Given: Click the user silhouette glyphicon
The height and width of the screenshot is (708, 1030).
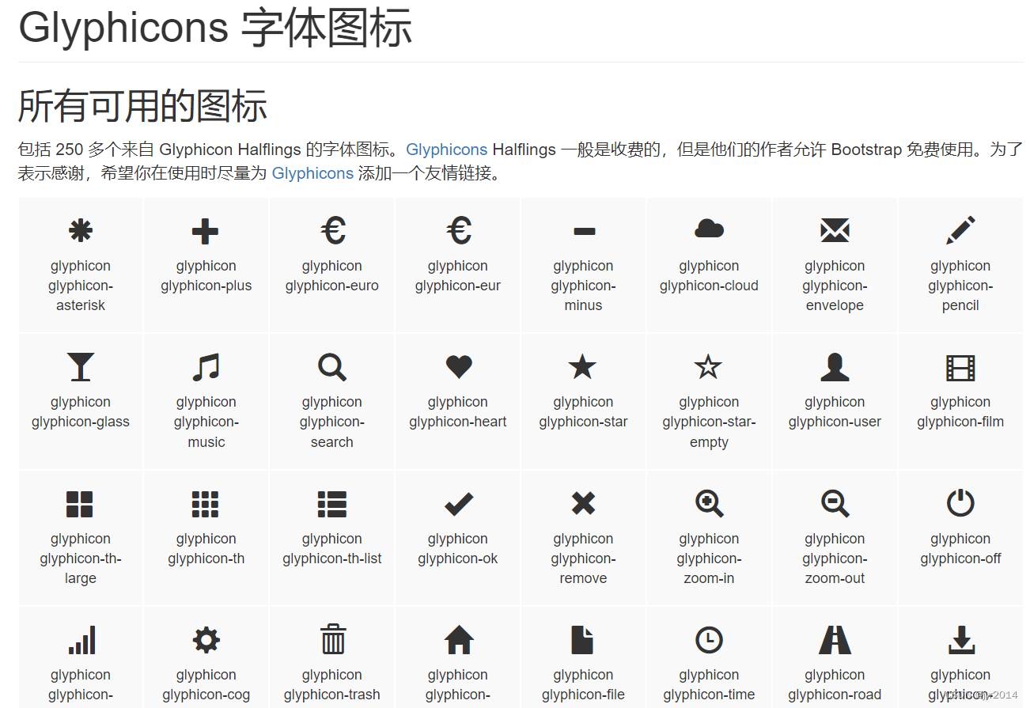Looking at the screenshot, I should [835, 367].
